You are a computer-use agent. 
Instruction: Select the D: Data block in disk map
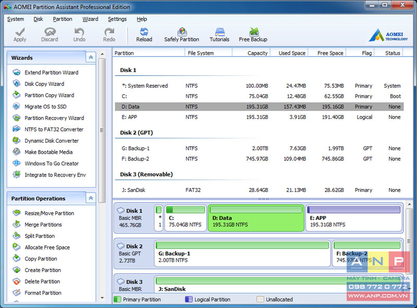256,218
